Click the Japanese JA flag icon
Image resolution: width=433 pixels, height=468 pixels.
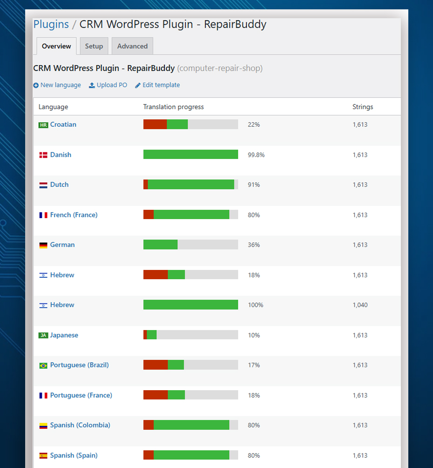(x=43, y=336)
